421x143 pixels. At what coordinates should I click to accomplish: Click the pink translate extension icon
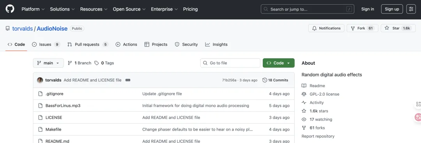pos(418,117)
